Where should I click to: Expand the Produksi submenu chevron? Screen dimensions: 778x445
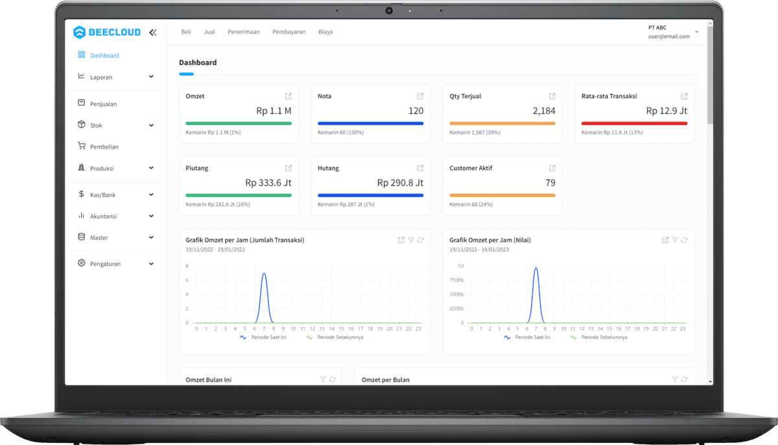pyautogui.click(x=151, y=168)
